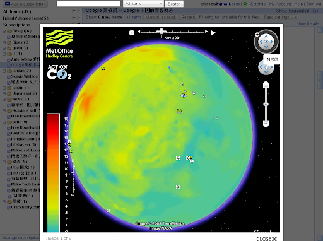323x241 pixels.
Task: Click the hand icon in the move joystick
Action: point(266,68)
